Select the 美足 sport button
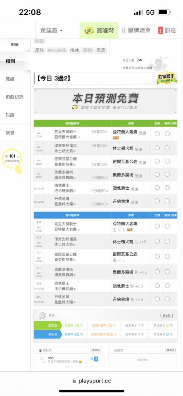The width and height of the screenshot is (183, 396). (x=100, y=50)
